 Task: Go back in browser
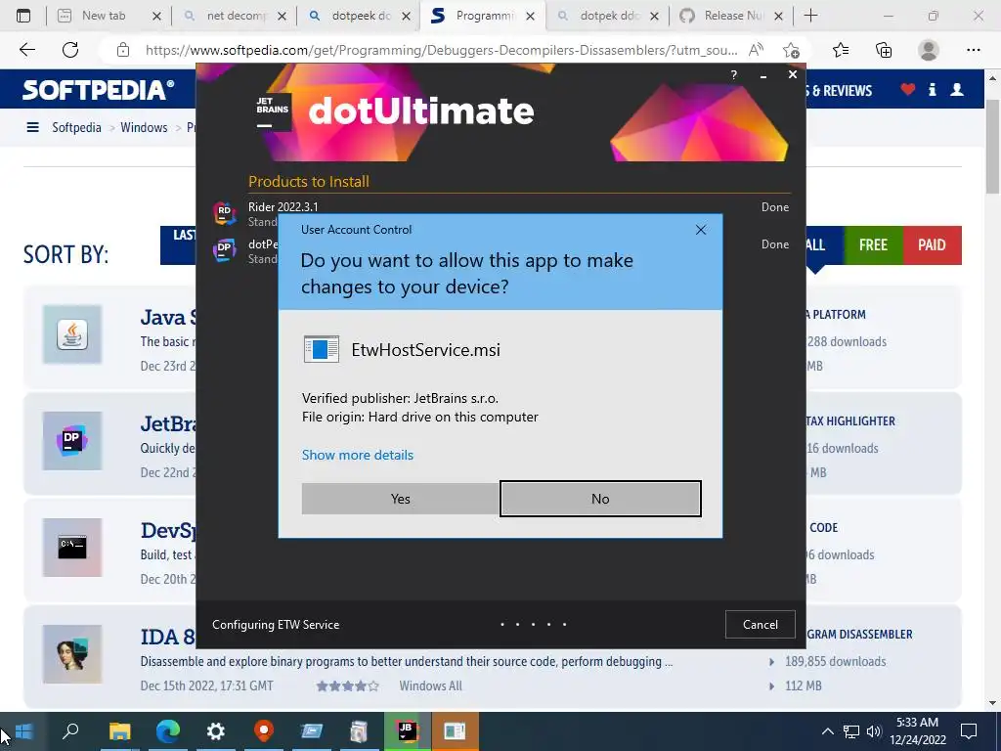tap(26, 50)
